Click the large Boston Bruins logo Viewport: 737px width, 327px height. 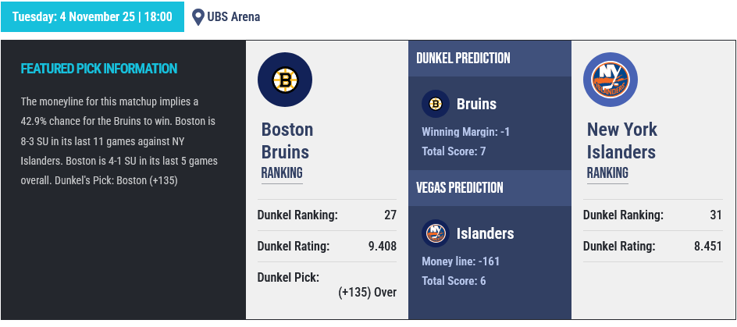(284, 80)
